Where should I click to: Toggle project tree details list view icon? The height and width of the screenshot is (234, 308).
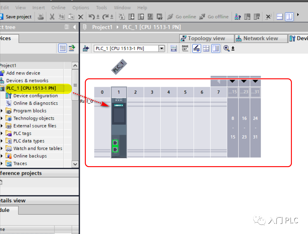(62, 48)
